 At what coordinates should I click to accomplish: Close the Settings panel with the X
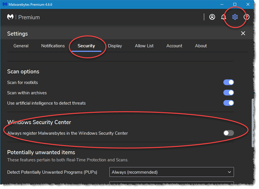(243, 33)
